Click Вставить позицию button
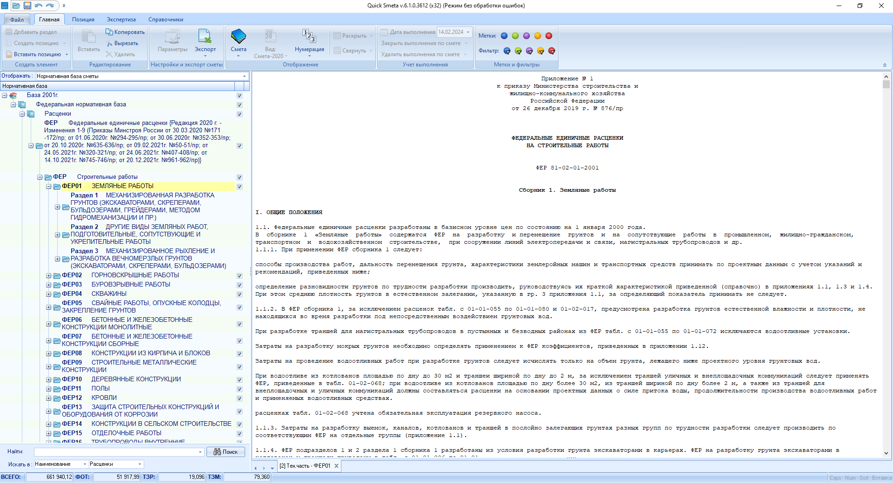This screenshot has height=483, width=893. (37, 54)
